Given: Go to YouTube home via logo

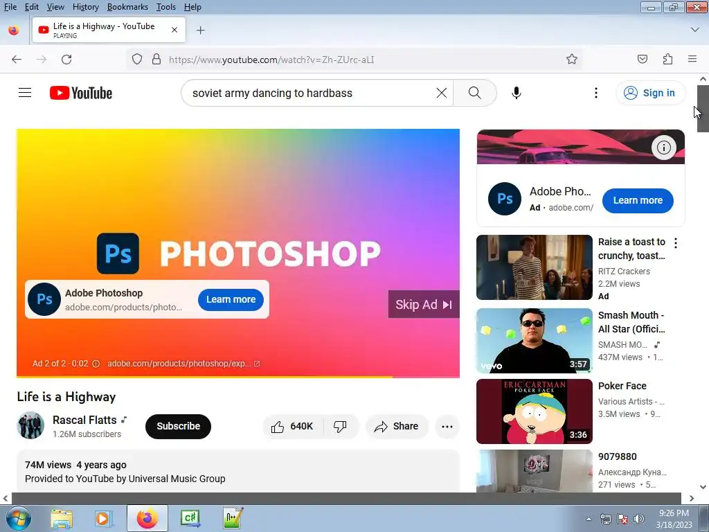Looking at the screenshot, I should point(81,93).
